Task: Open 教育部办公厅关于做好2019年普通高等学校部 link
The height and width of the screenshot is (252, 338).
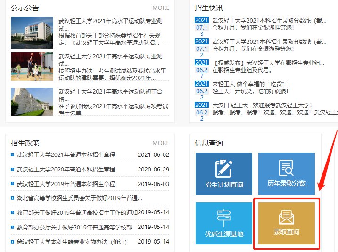Action: [74, 227]
